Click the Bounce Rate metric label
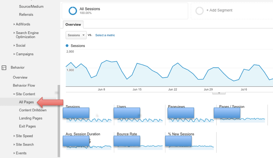This screenshot has width=273, height=158. [x=127, y=134]
